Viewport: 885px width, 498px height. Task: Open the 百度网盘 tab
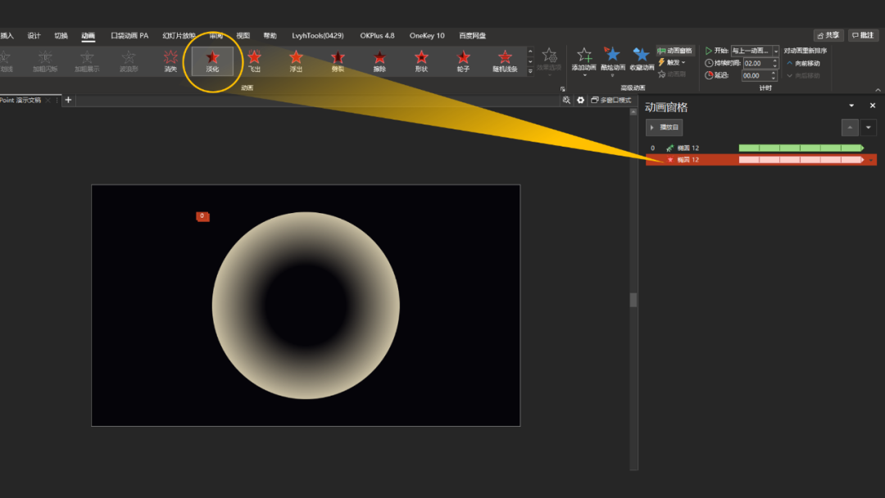pyautogui.click(x=473, y=35)
